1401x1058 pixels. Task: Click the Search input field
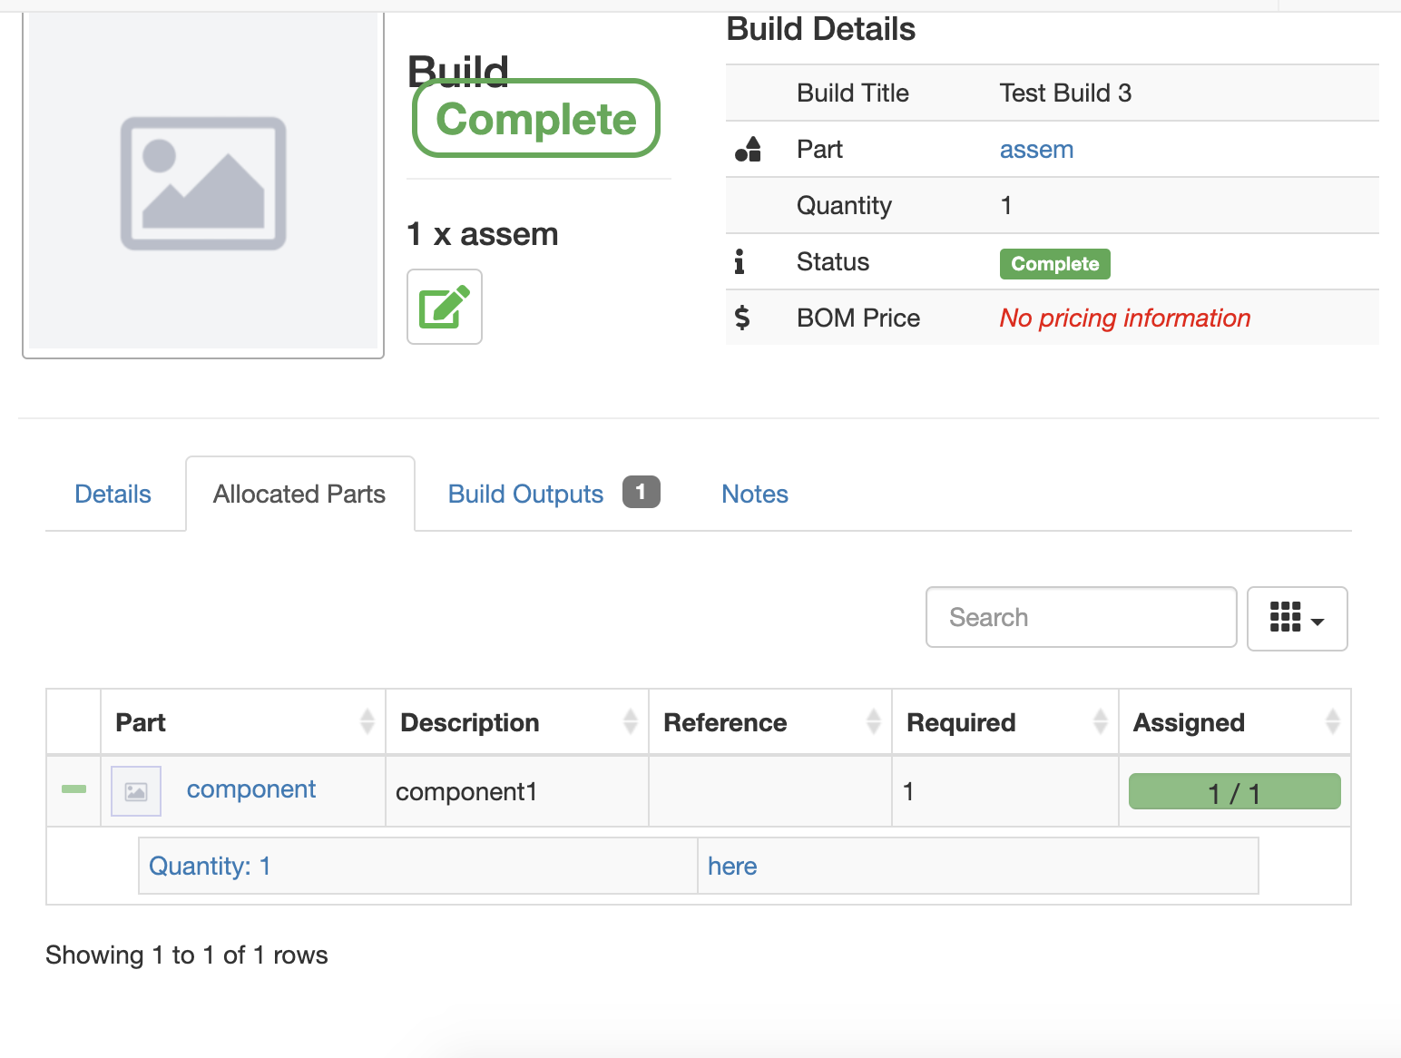(1080, 617)
